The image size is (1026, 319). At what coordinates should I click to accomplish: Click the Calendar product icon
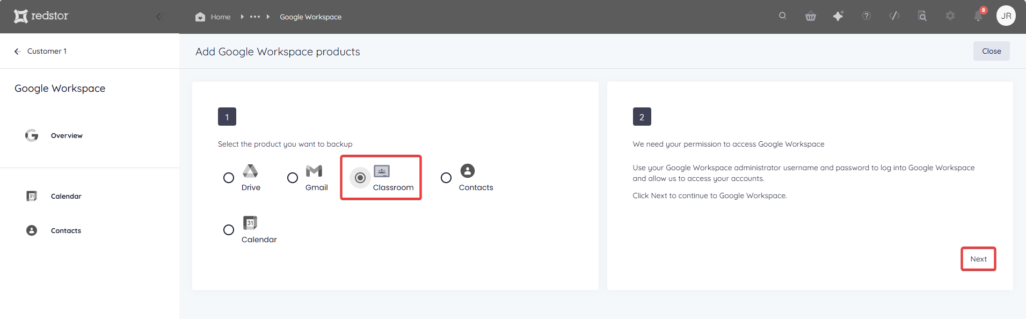250,223
